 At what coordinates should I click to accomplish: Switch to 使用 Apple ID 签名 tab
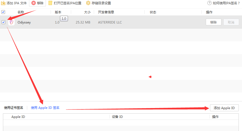45,108
